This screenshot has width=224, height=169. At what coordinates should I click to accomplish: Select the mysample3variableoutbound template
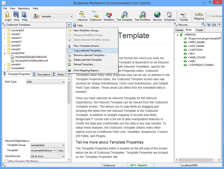click(x=31, y=61)
